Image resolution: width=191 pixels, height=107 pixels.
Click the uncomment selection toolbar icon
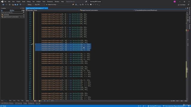83,5
